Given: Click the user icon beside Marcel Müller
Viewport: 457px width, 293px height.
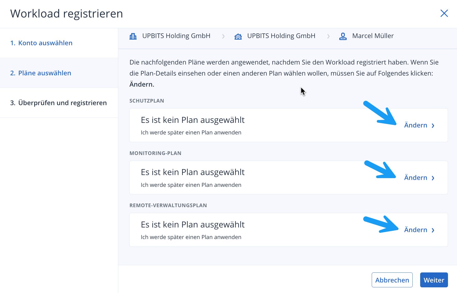Looking at the screenshot, I should pos(343,36).
